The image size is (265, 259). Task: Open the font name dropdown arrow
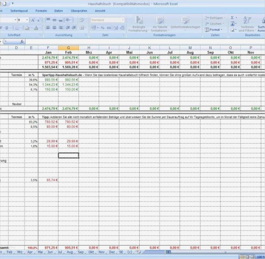(x=15, y=20)
